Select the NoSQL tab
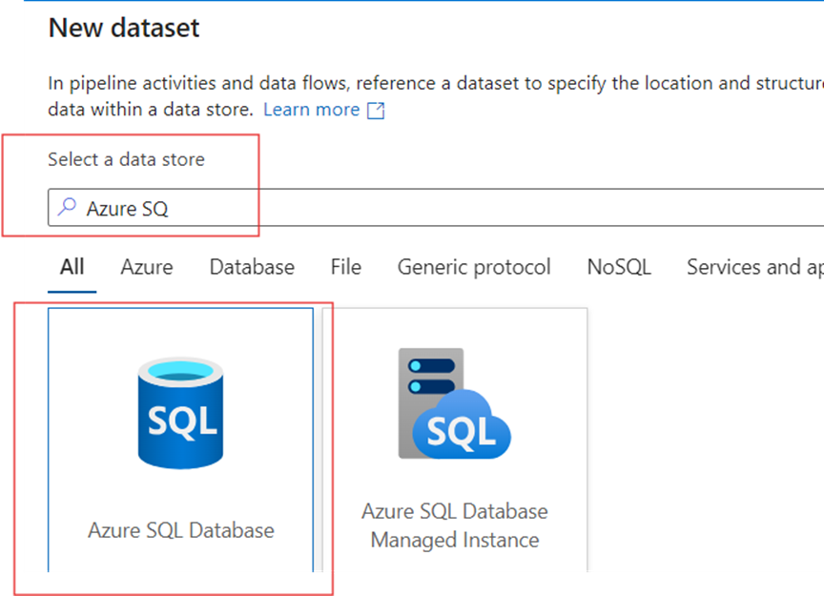Image resolution: width=824 pixels, height=596 pixels. [619, 267]
